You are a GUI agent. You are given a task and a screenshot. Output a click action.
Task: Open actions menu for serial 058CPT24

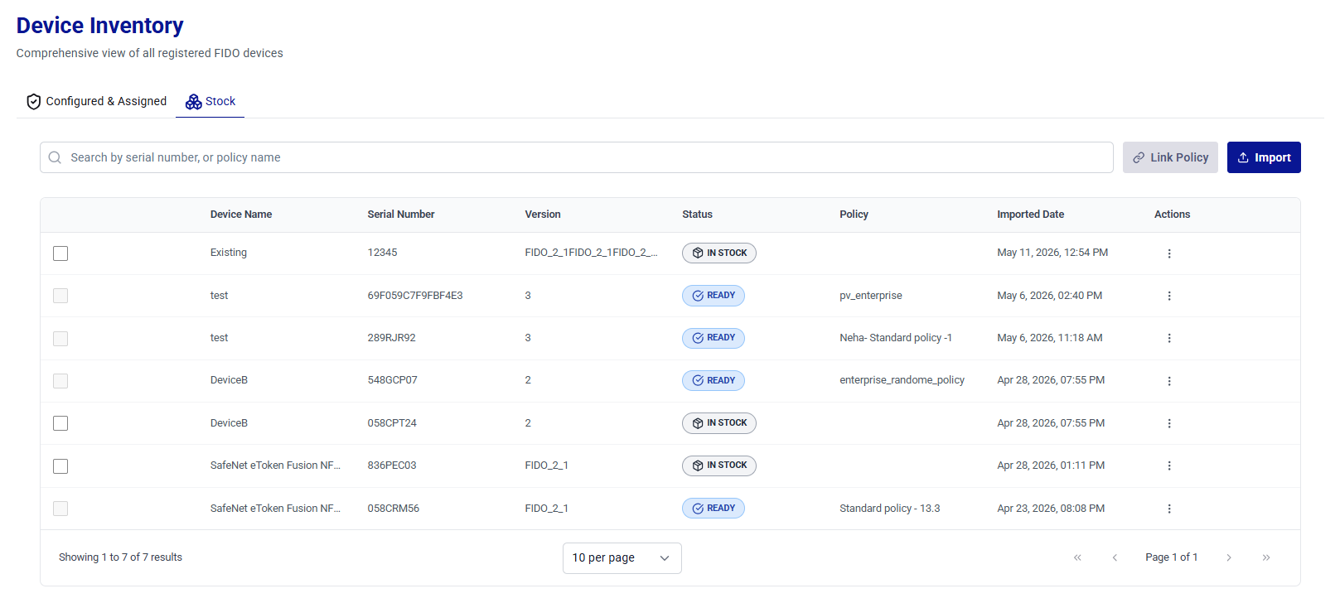pos(1169,423)
